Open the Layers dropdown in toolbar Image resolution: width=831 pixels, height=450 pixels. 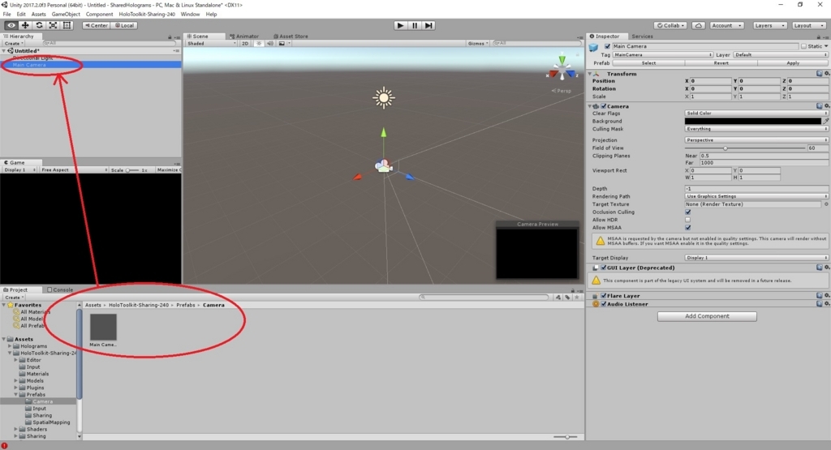click(769, 25)
